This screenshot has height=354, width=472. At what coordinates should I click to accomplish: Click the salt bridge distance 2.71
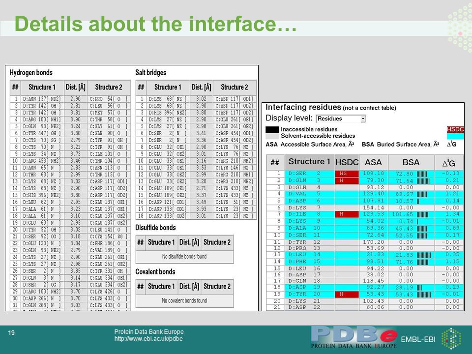[x=201, y=188]
